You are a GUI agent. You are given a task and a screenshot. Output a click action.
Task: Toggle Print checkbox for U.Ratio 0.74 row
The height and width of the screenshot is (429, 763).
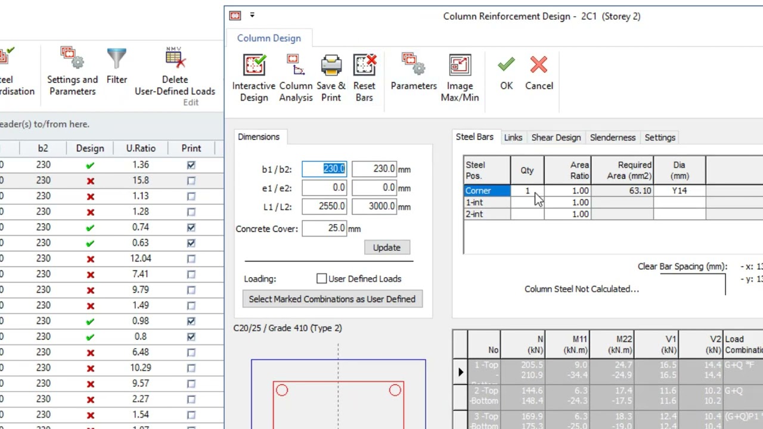point(191,227)
